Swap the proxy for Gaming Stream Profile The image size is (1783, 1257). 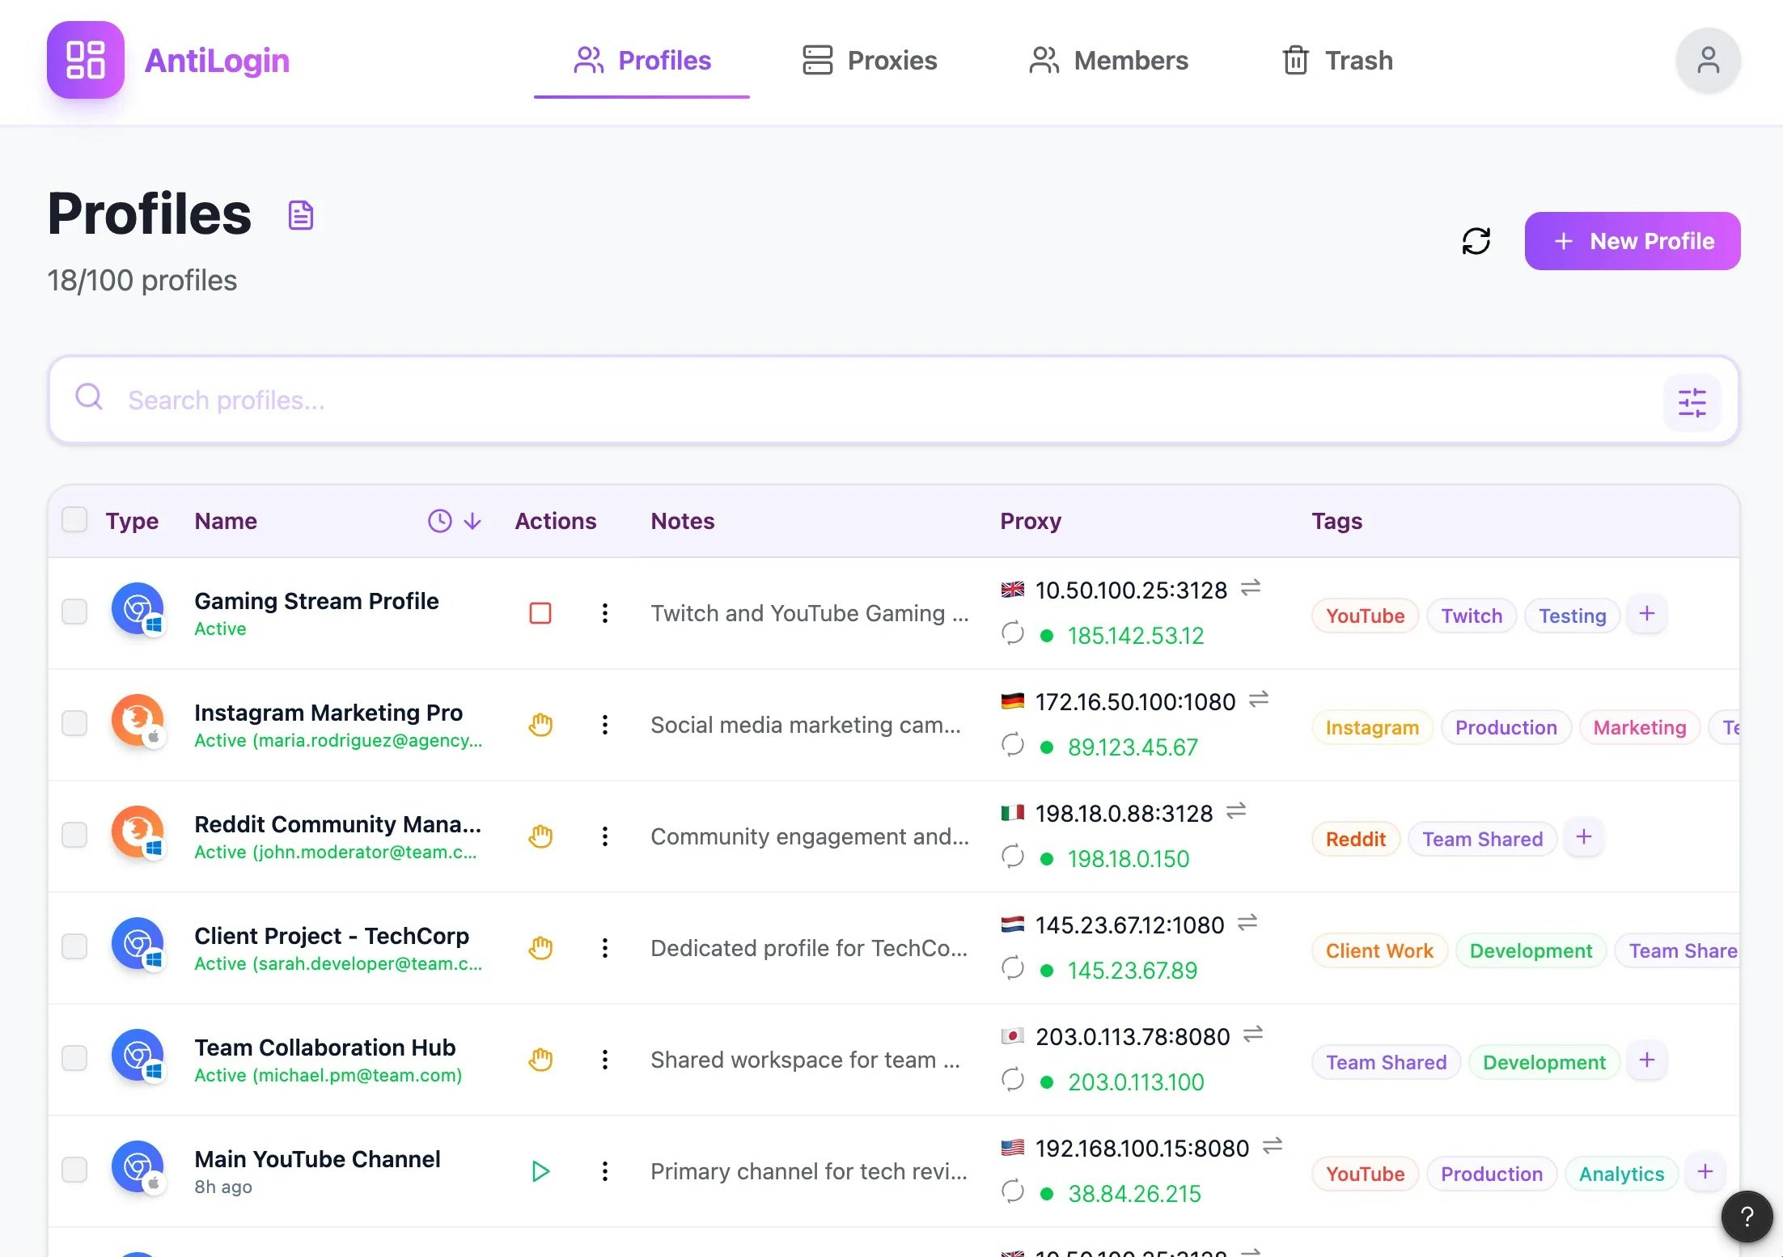pos(1252,589)
